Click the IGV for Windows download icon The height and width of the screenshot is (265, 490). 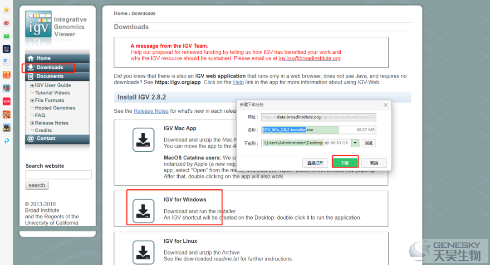click(143, 211)
